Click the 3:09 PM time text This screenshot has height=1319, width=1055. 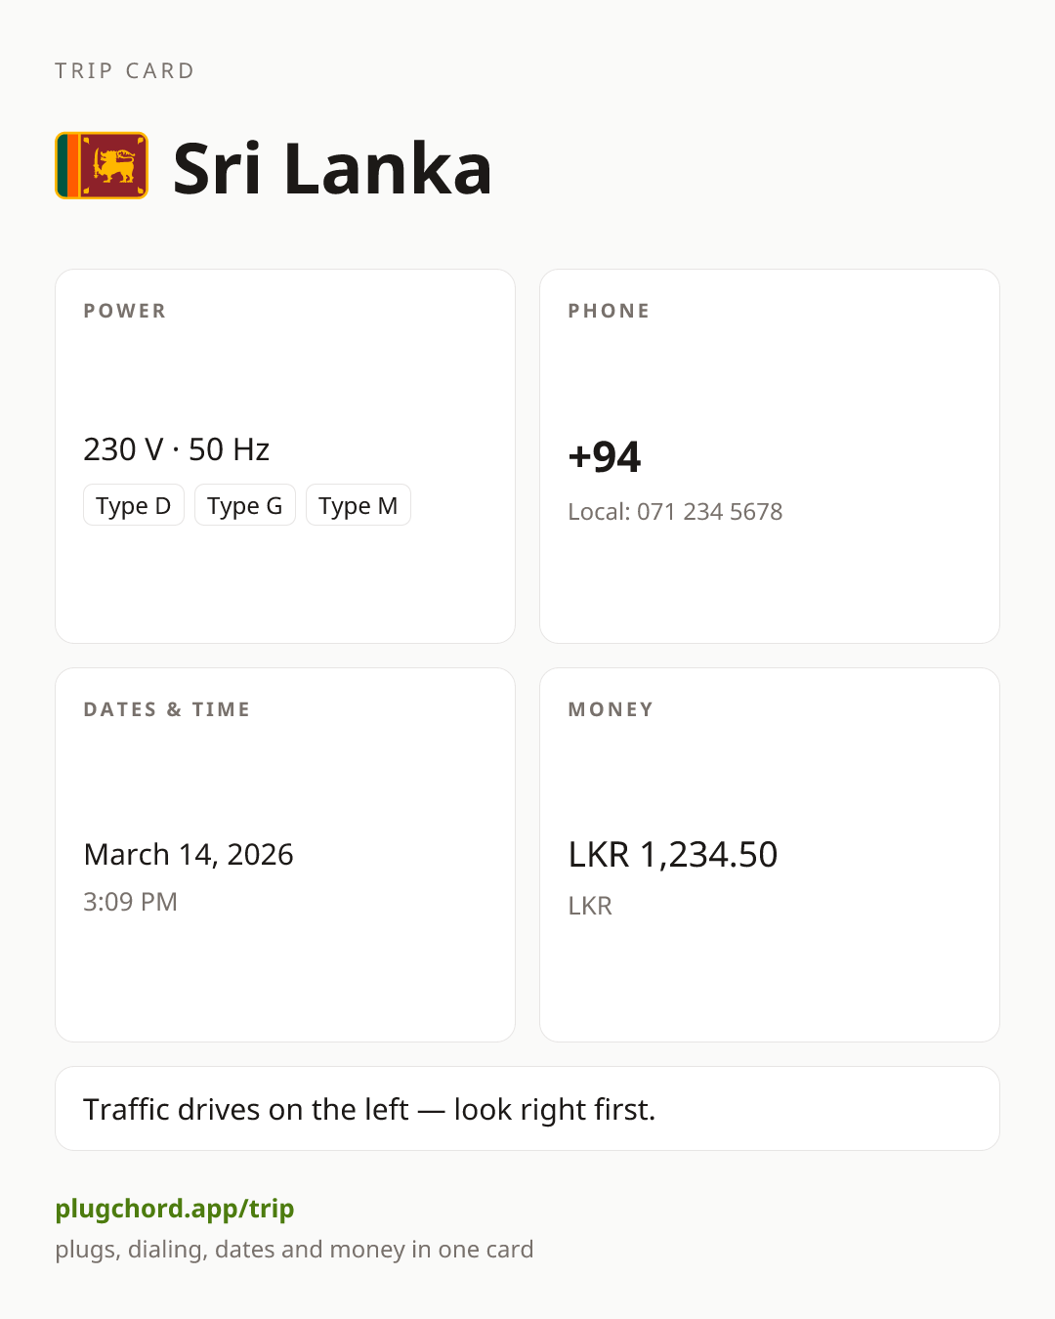click(130, 902)
